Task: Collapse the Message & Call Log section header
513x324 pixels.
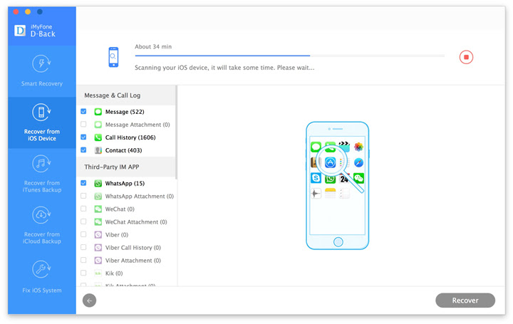Action: click(126, 95)
